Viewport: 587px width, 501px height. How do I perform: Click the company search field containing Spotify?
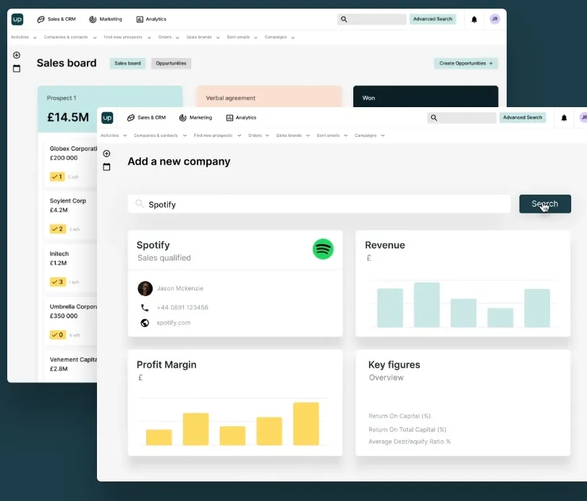coord(319,204)
